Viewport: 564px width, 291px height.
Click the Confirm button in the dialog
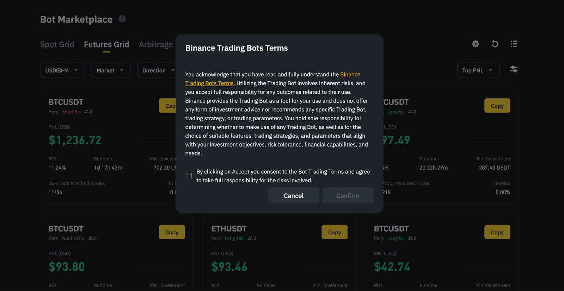(348, 195)
